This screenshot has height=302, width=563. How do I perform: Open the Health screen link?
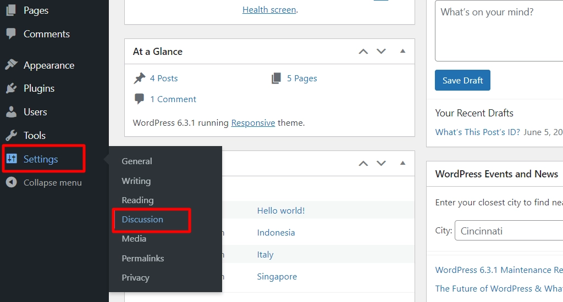(x=269, y=10)
